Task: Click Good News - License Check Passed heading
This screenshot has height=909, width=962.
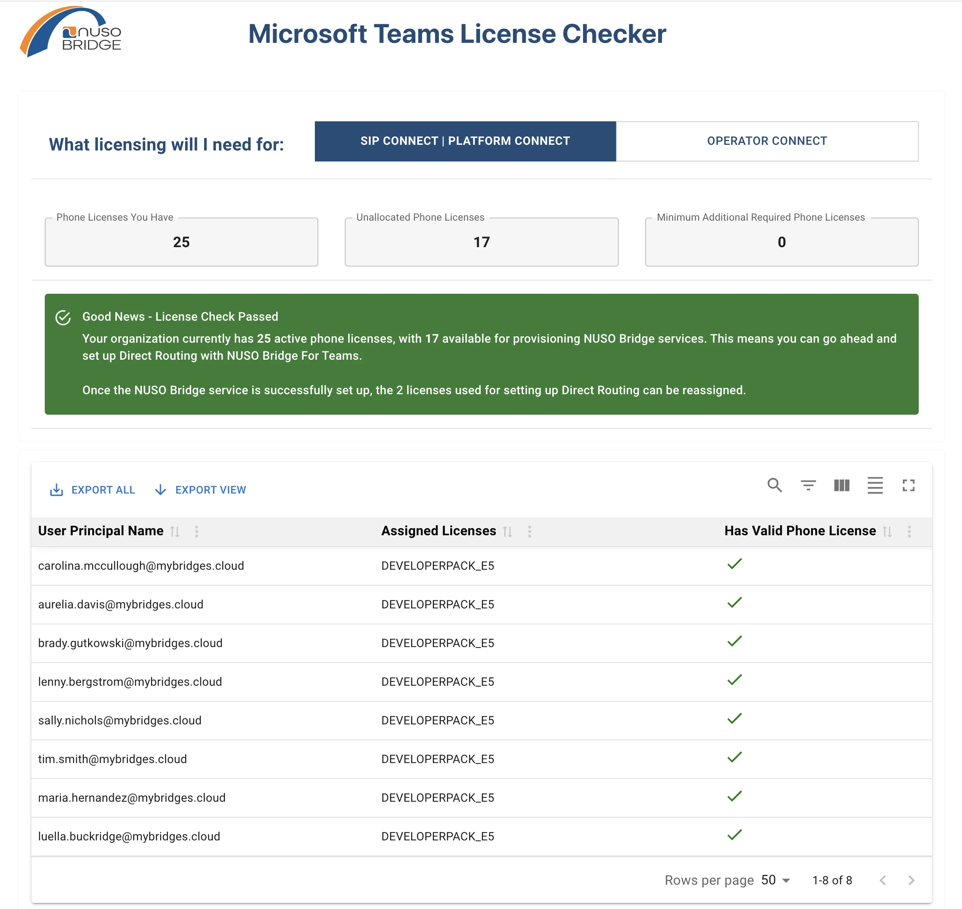Action: (181, 317)
